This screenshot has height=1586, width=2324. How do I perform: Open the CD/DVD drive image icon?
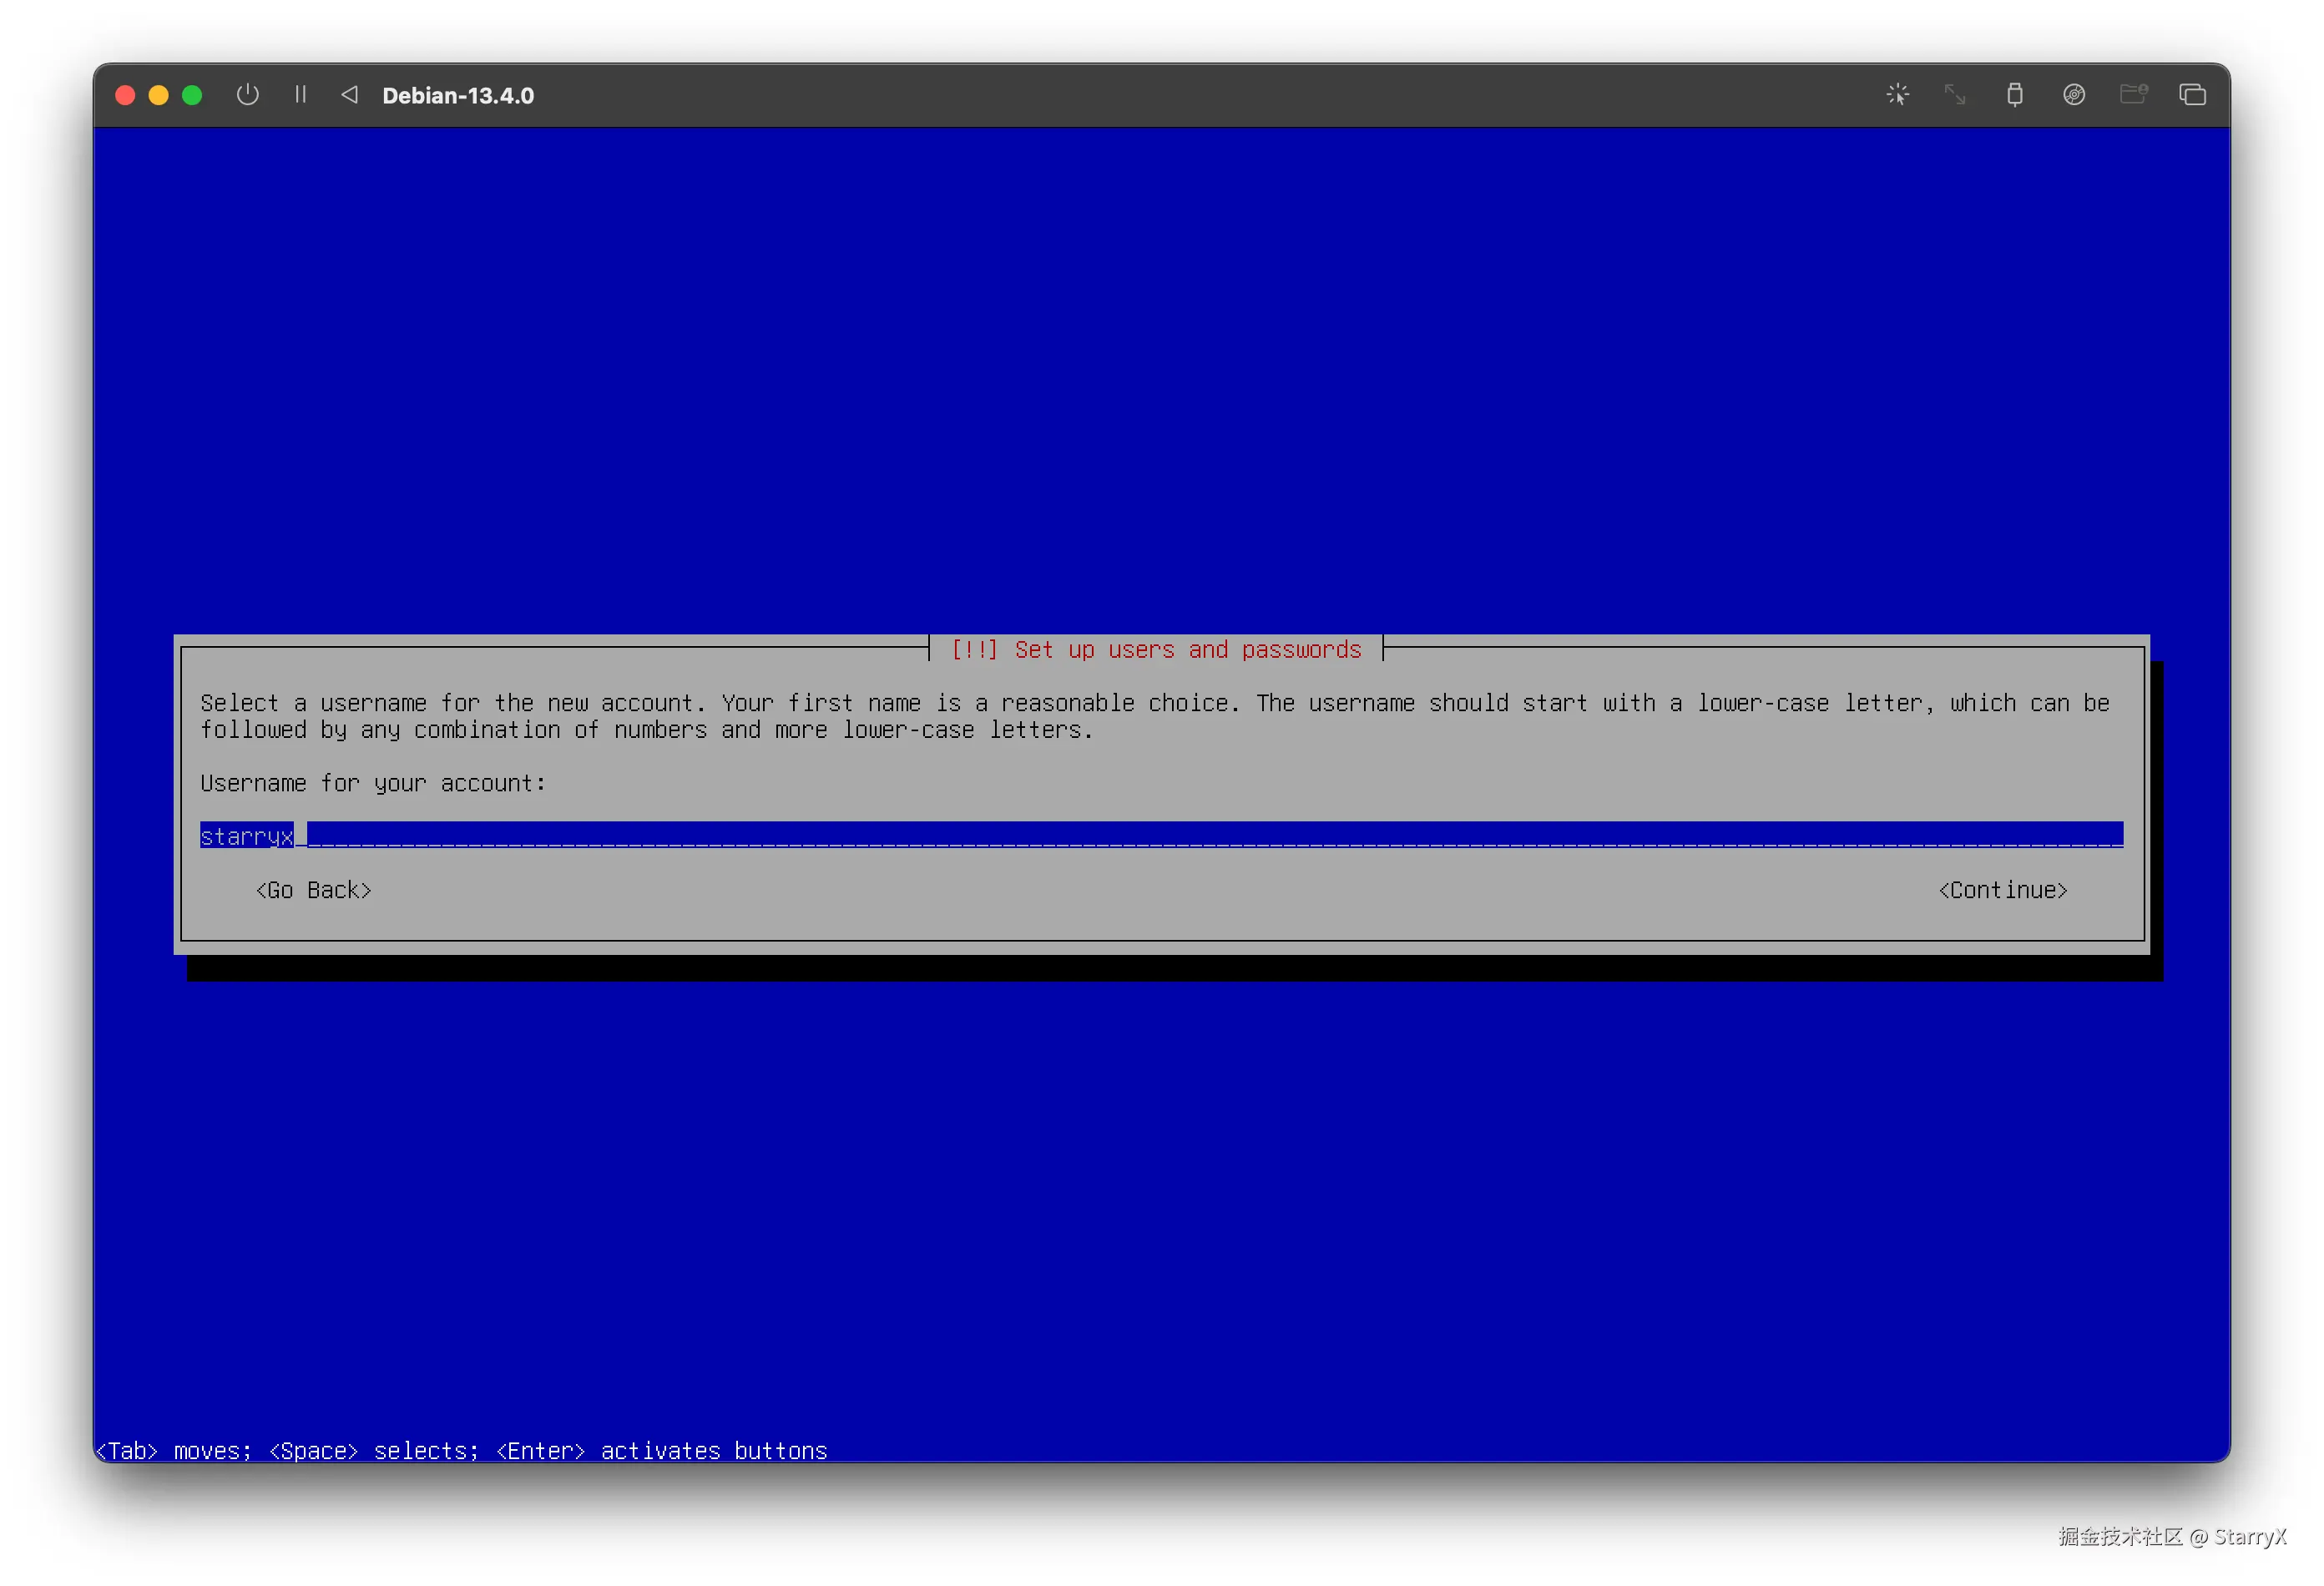pyautogui.click(x=2073, y=95)
